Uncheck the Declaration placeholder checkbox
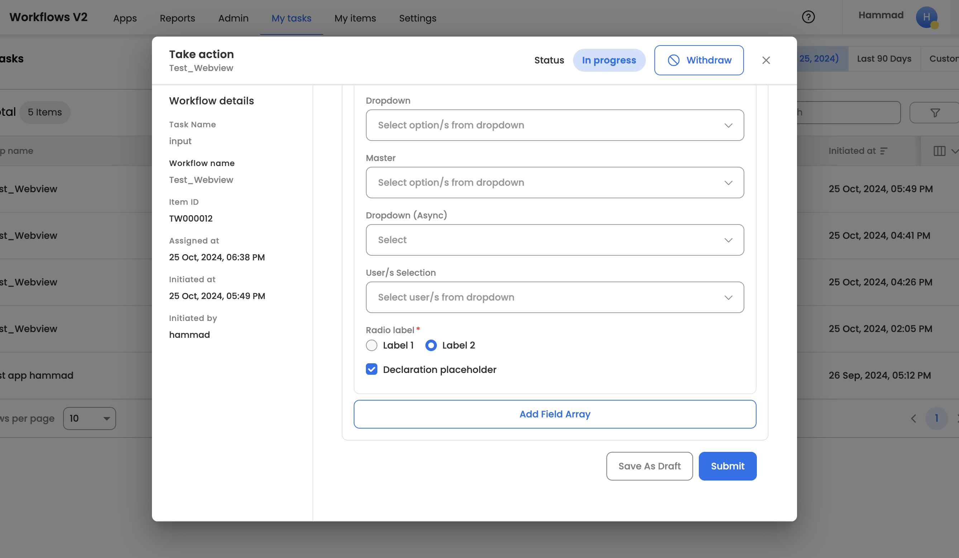Screen dimensions: 959x558 point(371,369)
